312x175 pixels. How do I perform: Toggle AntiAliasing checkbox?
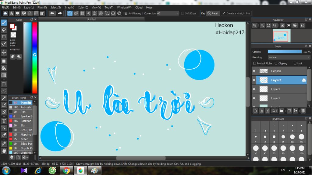pyautogui.click(x=126, y=13)
